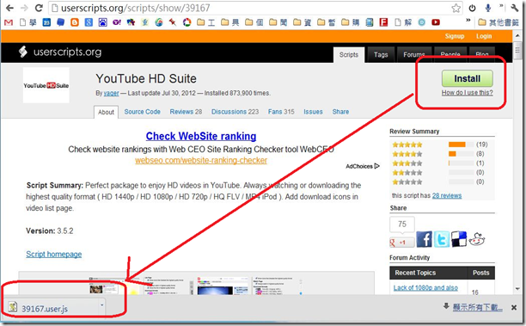Select the About tab

(106, 112)
